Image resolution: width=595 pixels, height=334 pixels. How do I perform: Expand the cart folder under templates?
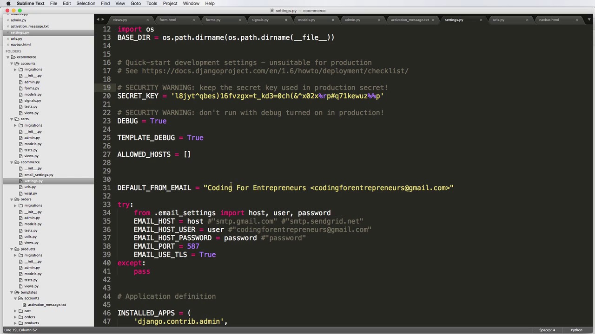15,311
